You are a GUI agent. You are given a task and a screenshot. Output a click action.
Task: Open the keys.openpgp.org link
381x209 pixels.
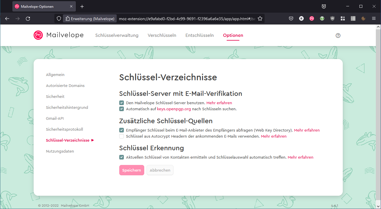[174, 109]
